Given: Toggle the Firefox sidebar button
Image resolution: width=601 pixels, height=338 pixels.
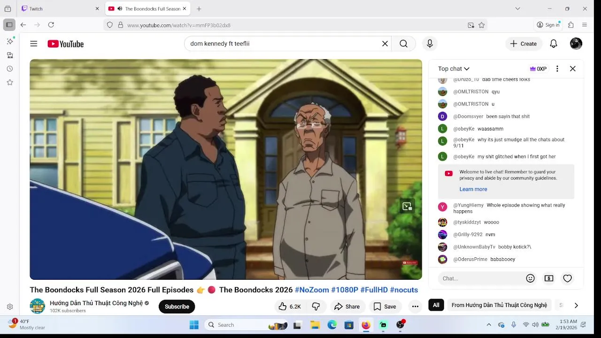Looking at the screenshot, I should click(9, 25).
